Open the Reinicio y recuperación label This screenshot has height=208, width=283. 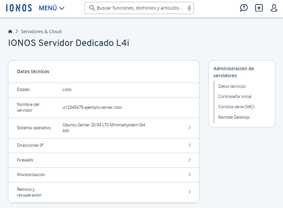29,192
